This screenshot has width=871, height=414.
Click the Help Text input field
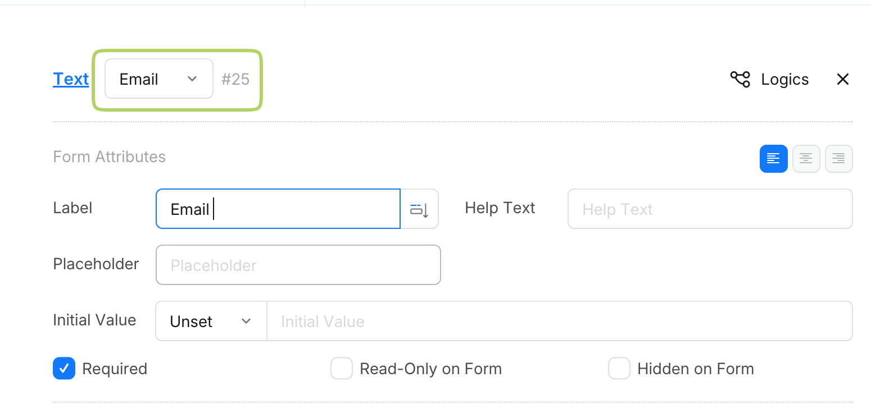point(710,209)
